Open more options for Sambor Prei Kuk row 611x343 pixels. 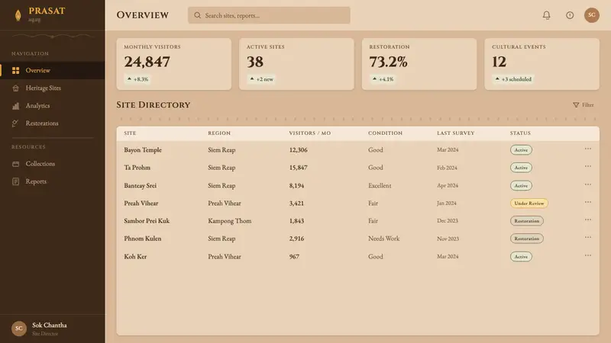pyautogui.click(x=587, y=220)
